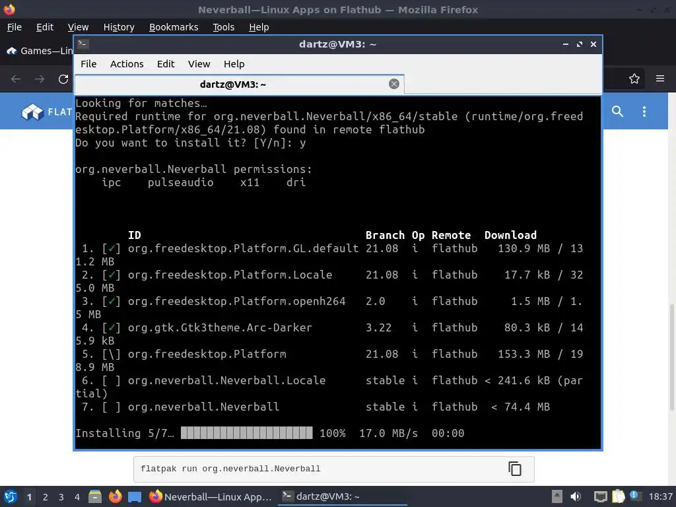The image size is (676, 507).
Task: Open the Flathub three-dot overflow menu
Action: pos(644,111)
